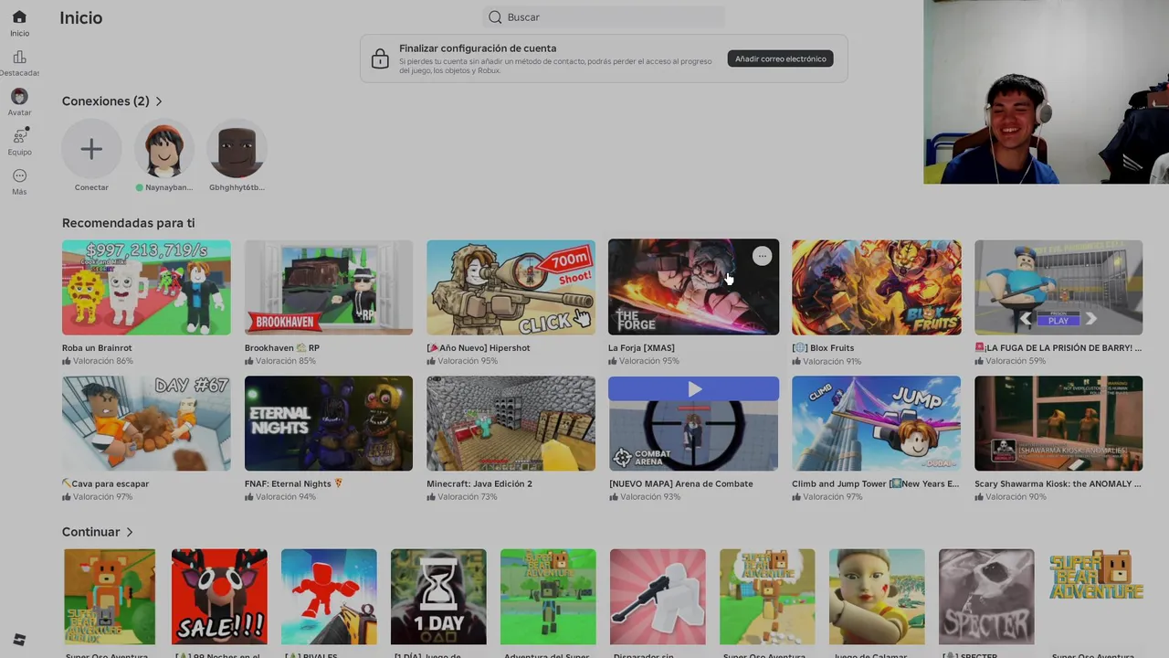Viewport: 1169px width, 658px height.
Task: Open Disparador sin Continuar tile
Action: pyautogui.click(x=658, y=597)
